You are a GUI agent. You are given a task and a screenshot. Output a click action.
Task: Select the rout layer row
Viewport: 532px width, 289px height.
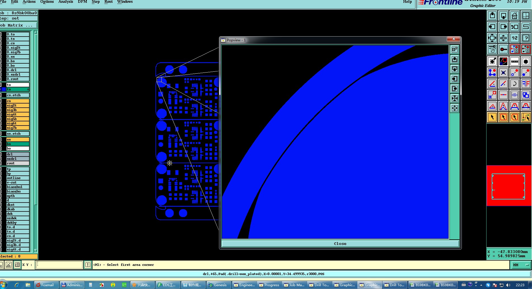(x=18, y=163)
